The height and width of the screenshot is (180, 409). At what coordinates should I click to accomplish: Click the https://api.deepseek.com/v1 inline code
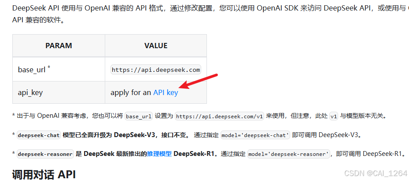point(220,116)
